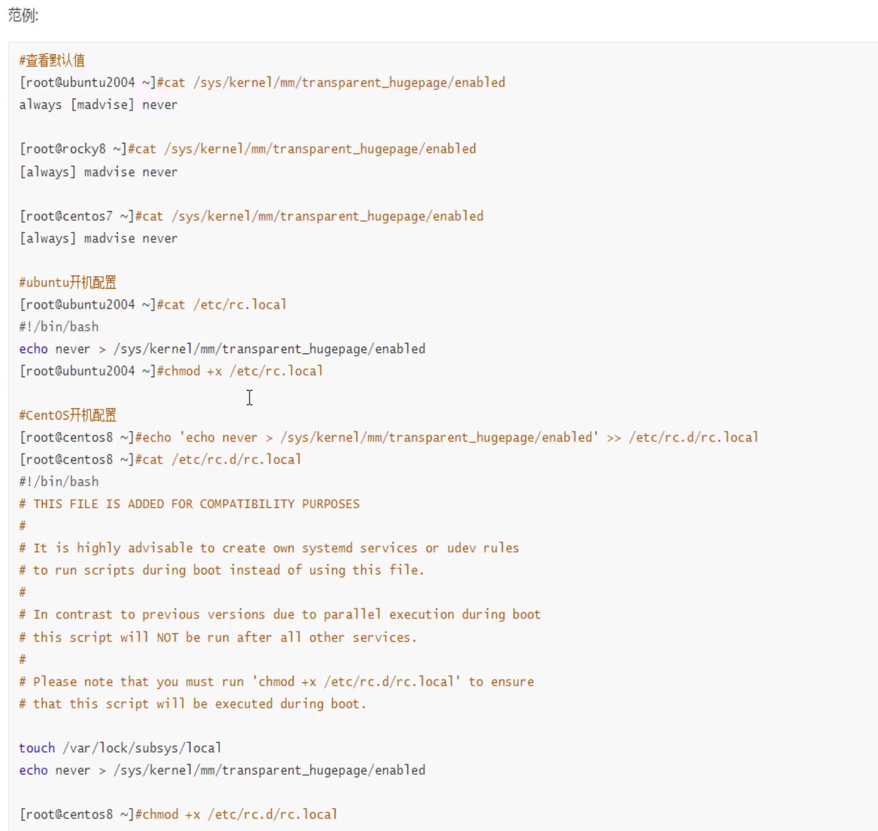The width and height of the screenshot is (878, 831).
Task: Click the centos8 echo append command line
Action: click(389, 437)
